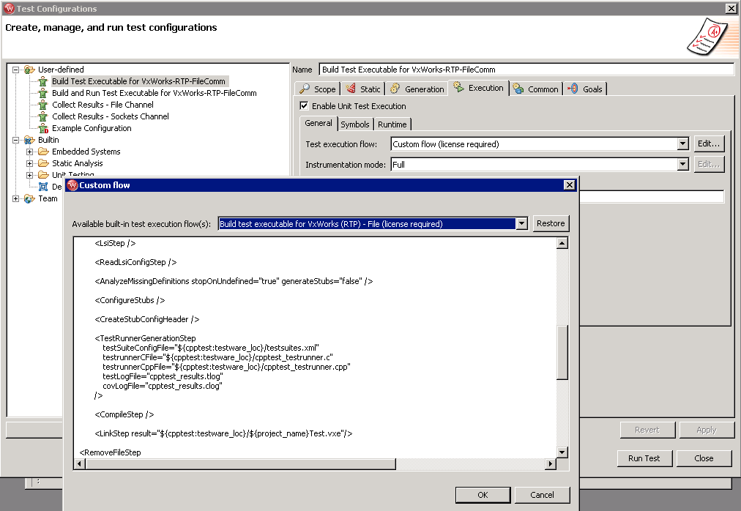Click the <ConfigureStubs /> line
The image size is (741, 511).
[130, 300]
